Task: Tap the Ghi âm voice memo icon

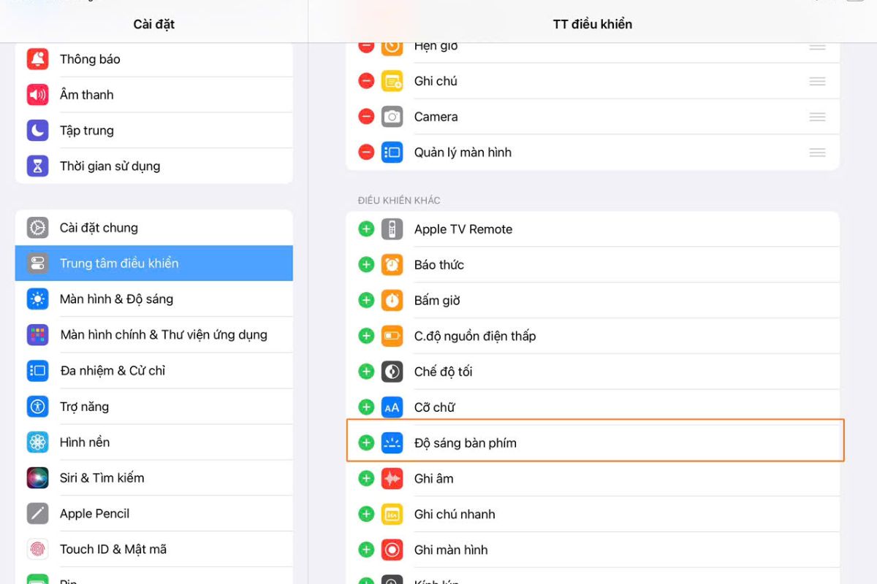Action: pyautogui.click(x=392, y=479)
